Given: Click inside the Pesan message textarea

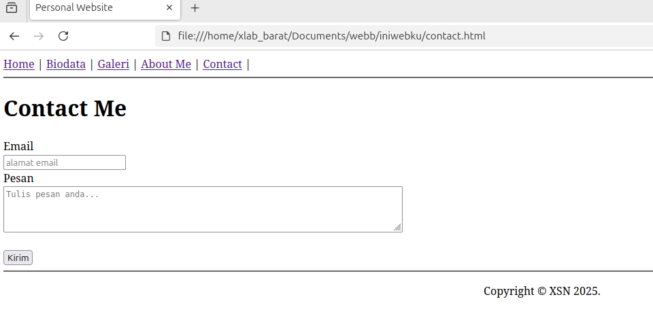Looking at the screenshot, I should 203,209.
